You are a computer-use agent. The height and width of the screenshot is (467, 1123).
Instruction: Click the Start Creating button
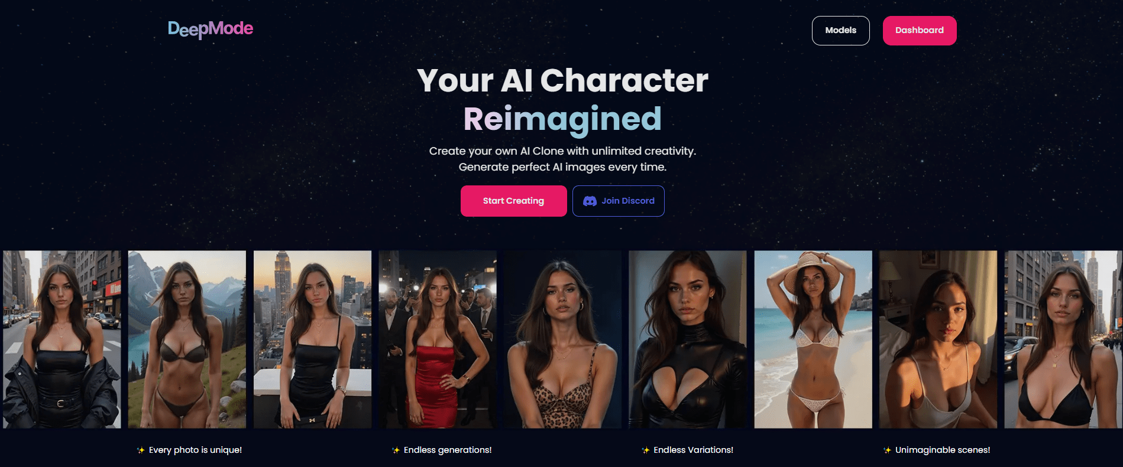tap(513, 201)
